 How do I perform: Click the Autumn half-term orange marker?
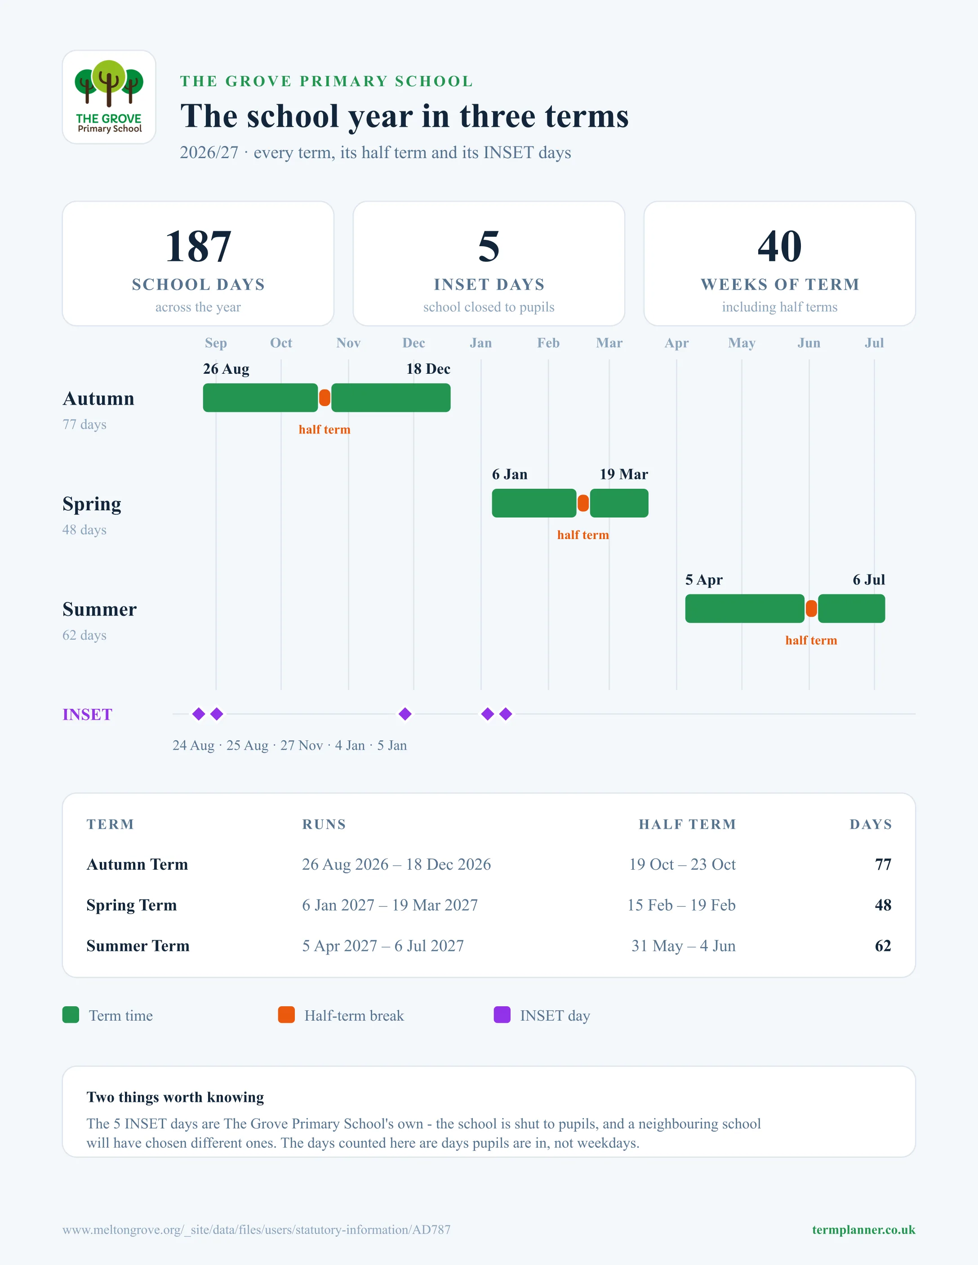pyautogui.click(x=325, y=398)
